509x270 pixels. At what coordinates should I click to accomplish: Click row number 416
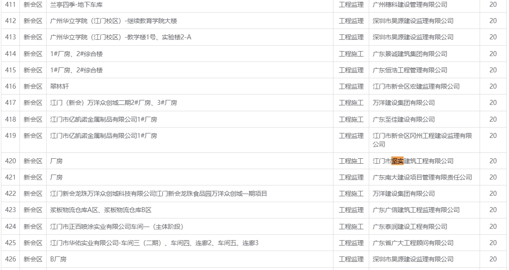tap(10, 86)
